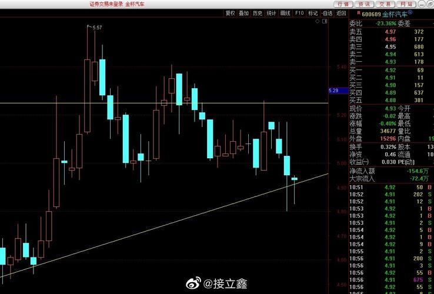434x294 pixels.
Task: Select the 5.57 peak price label
Action: coord(97,28)
